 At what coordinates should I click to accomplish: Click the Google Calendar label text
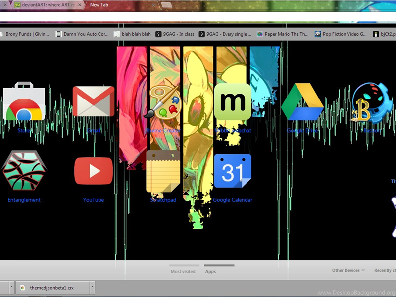(233, 200)
